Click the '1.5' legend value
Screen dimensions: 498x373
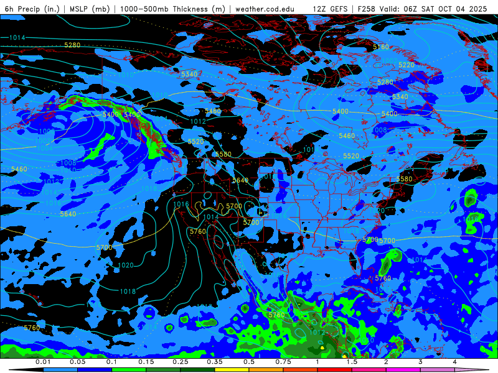pos(352,362)
